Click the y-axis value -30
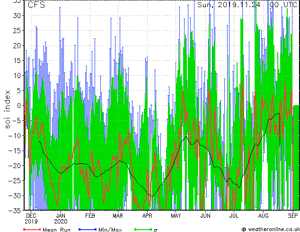300x232 pixels. pyautogui.click(x=15, y=196)
